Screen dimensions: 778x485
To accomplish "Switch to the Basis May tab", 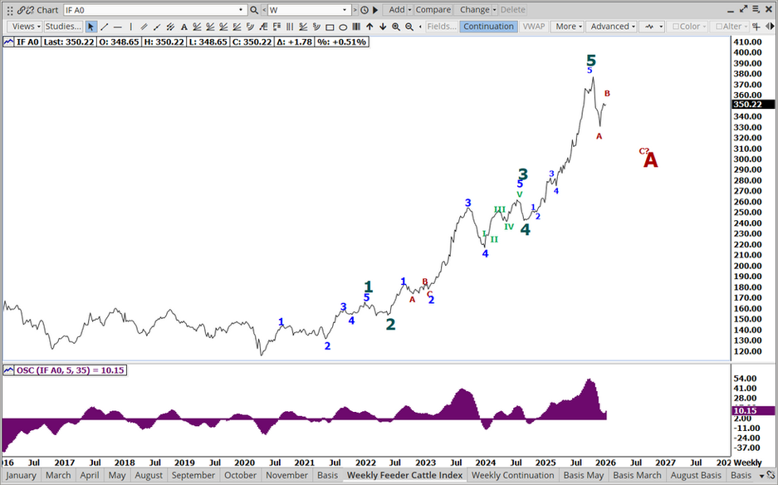I will point(584,476).
